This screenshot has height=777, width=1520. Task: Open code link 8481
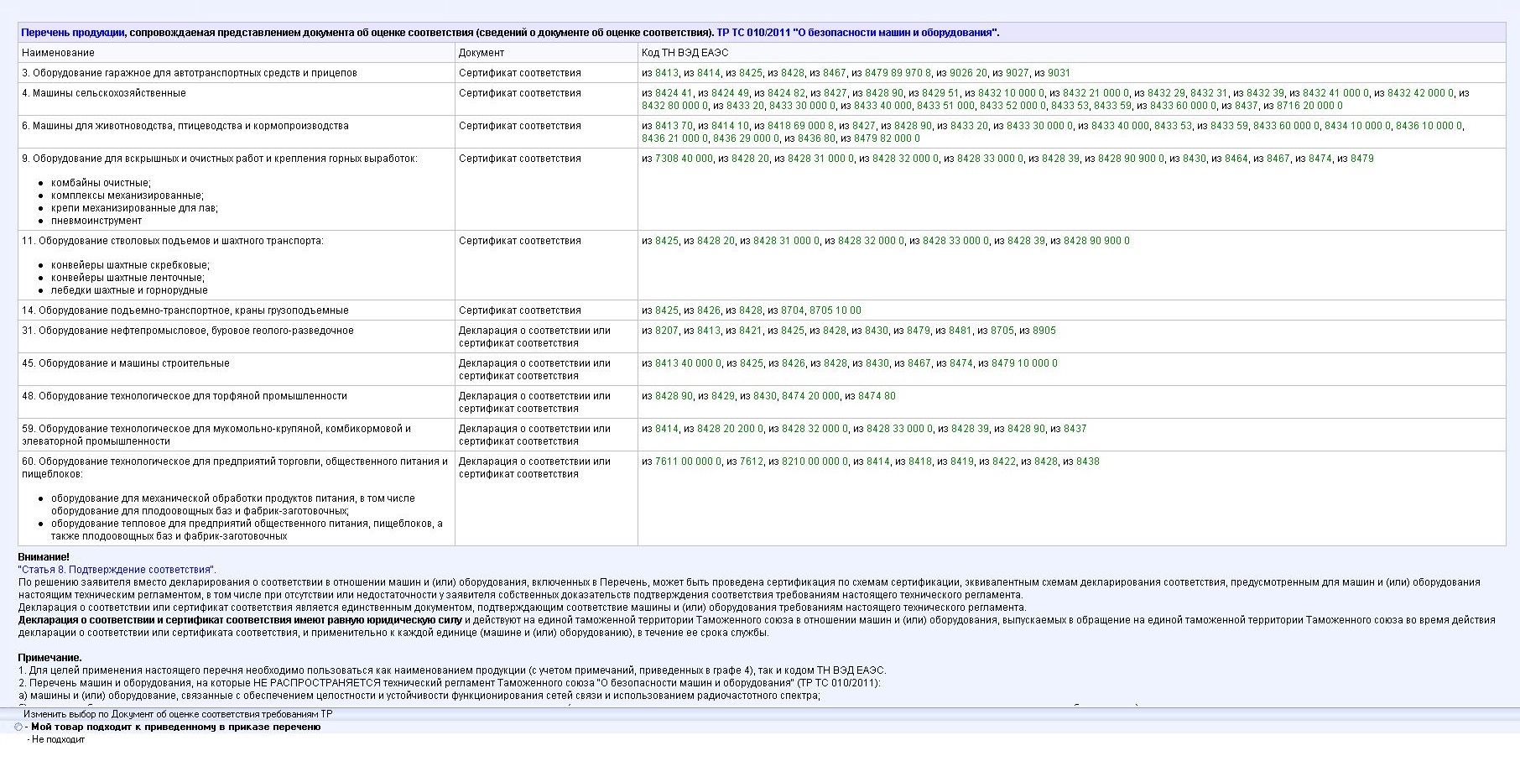960,331
